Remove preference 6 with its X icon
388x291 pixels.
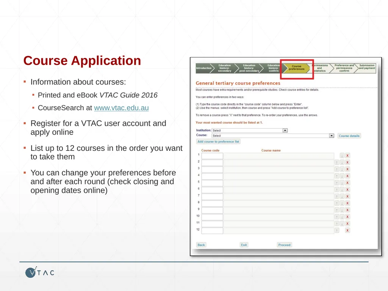[x=347, y=189]
